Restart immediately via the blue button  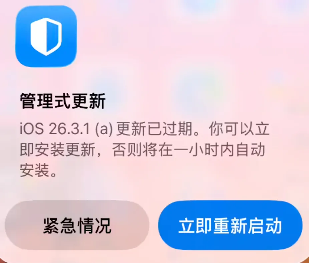(230, 226)
